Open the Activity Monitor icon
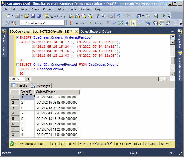Viewport: 184px width, 157px height. [x=156, y=16]
